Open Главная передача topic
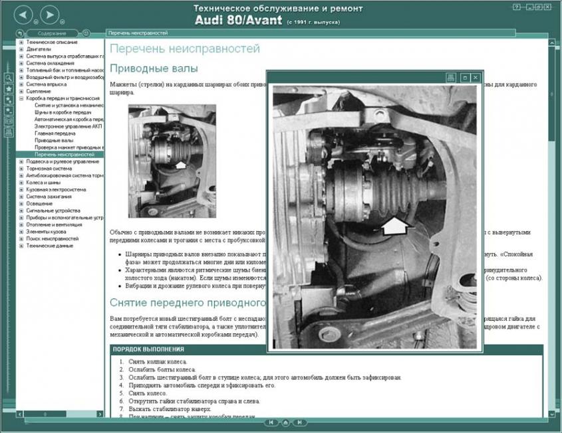562x433 pixels. point(55,133)
